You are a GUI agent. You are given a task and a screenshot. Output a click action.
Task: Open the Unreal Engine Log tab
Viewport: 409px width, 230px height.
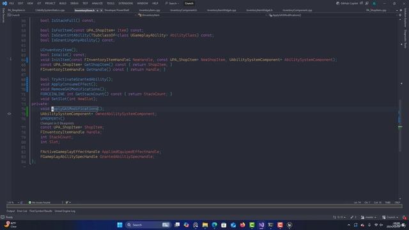65,211
